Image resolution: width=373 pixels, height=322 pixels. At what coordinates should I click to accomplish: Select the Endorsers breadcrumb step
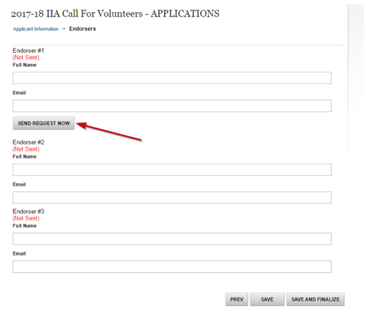pyautogui.click(x=83, y=29)
